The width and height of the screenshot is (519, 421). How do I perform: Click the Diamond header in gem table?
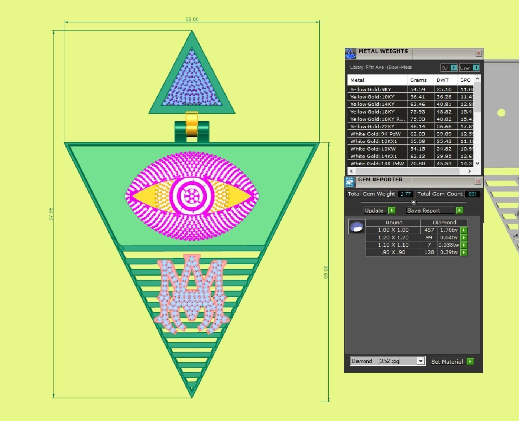click(444, 223)
